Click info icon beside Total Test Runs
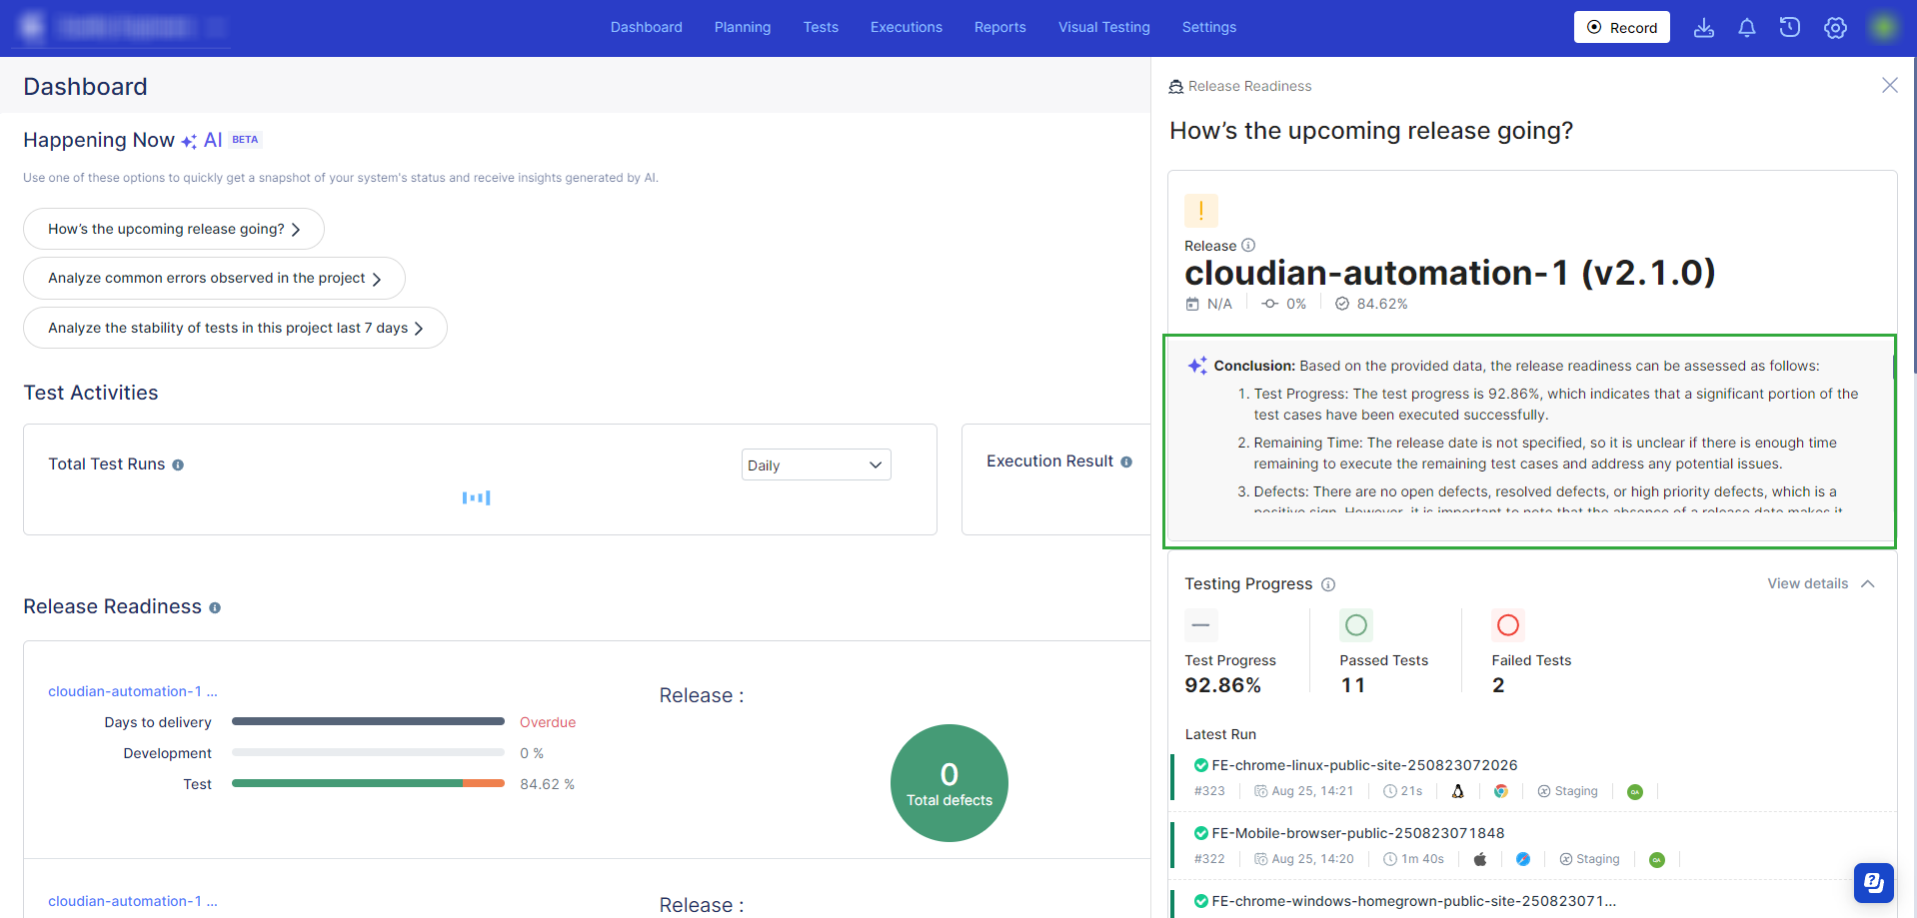This screenshot has width=1917, height=918. coord(178,464)
